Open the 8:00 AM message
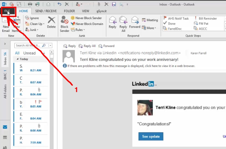Screen dimensions: 226x149 pyautogui.click(x=31, y=128)
